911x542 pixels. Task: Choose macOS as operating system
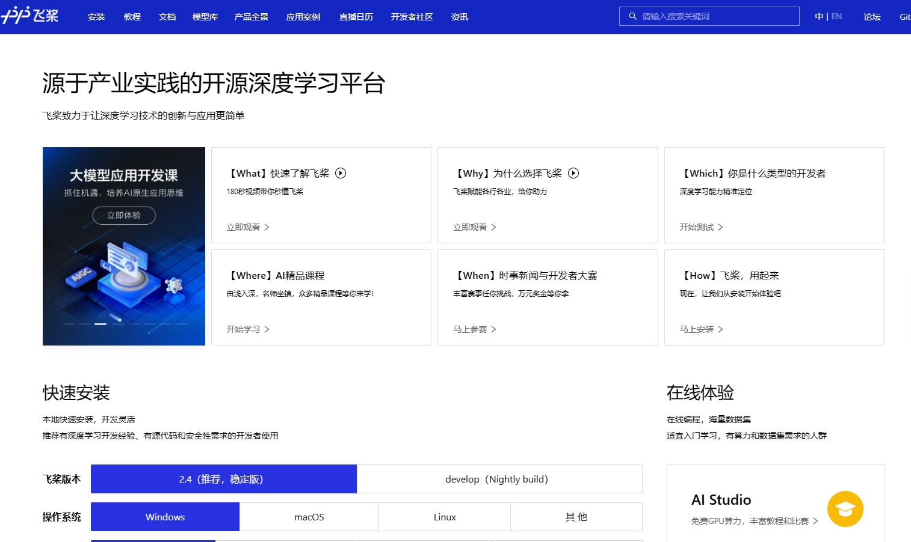pyautogui.click(x=309, y=517)
